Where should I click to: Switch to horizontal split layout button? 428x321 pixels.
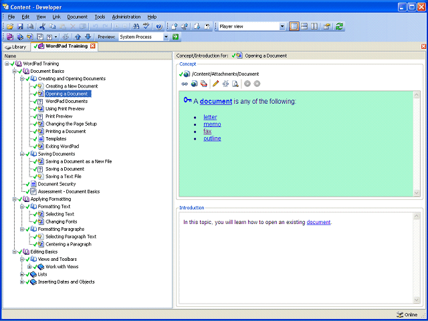pyautogui.click(x=304, y=27)
